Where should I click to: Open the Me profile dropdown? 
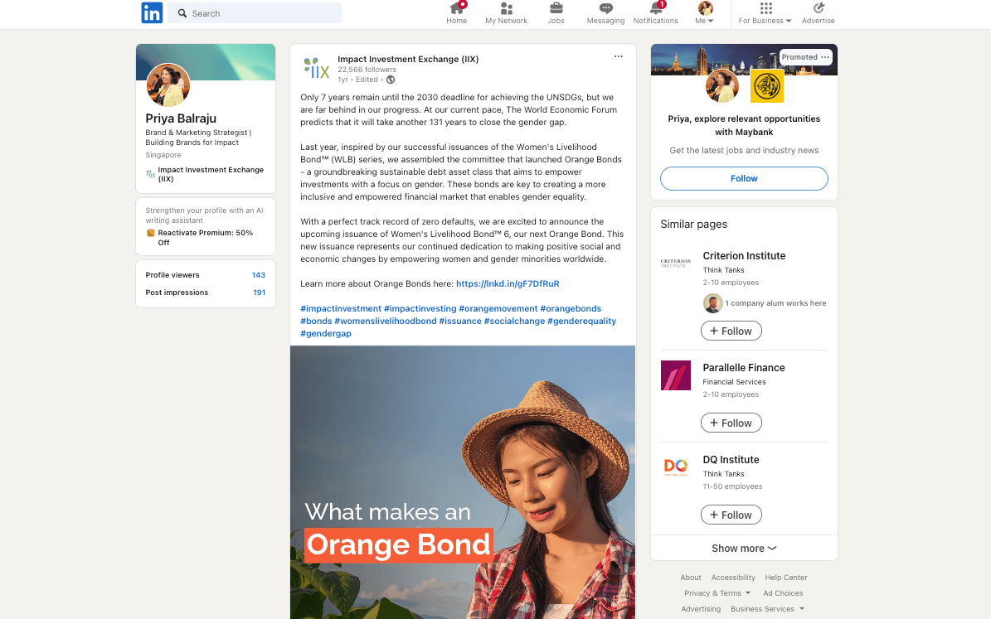coord(705,13)
